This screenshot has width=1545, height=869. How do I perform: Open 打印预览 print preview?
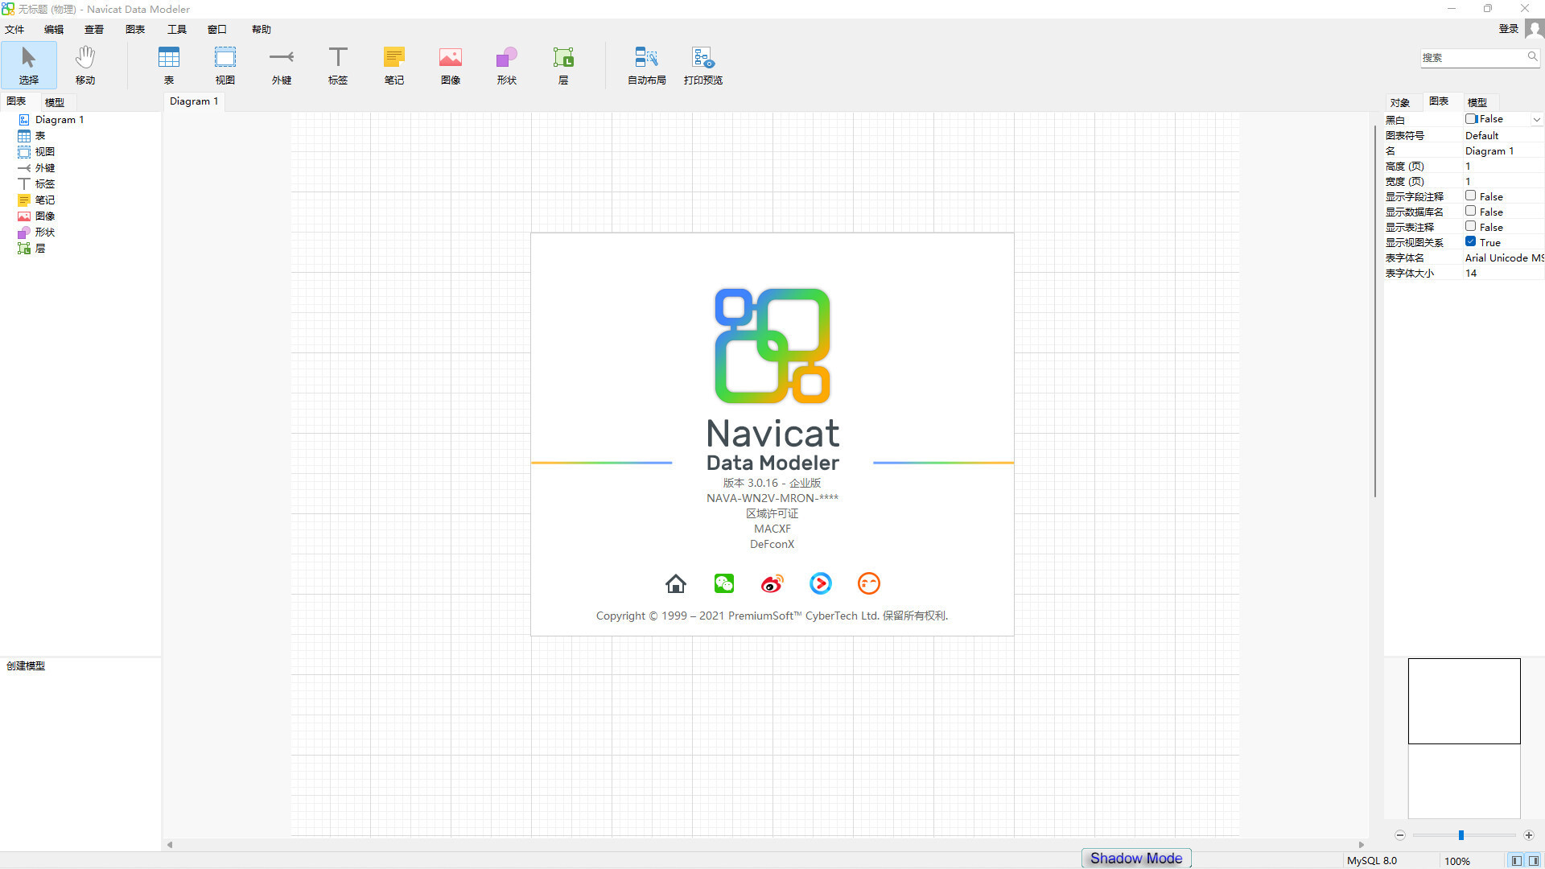tap(702, 64)
